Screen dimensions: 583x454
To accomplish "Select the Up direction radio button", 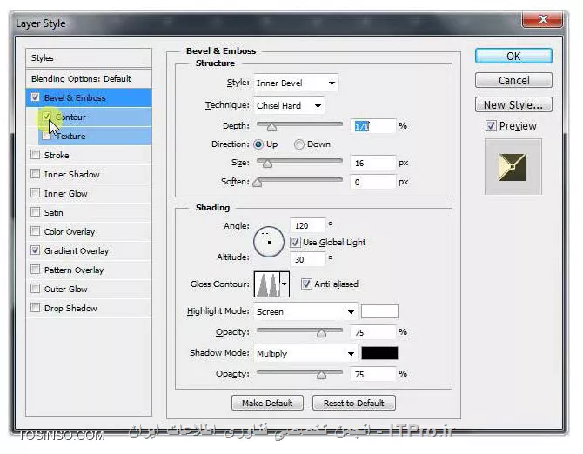I will 258,144.
